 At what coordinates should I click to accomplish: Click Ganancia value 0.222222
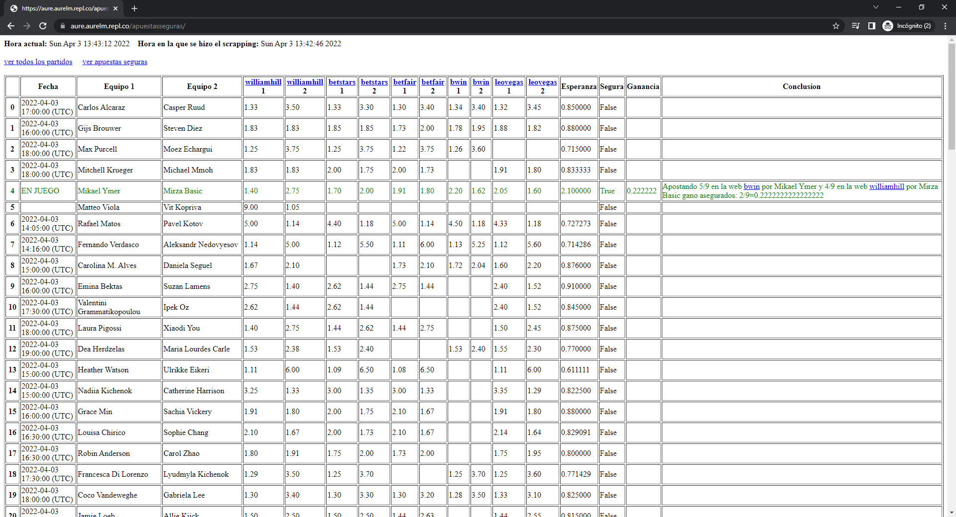pos(643,191)
